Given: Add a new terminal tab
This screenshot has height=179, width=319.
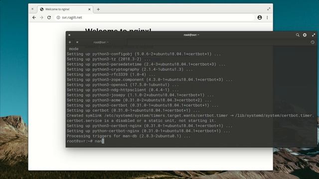Looking at the screenshot, I should pyautogui.click(x=70, y=42).
